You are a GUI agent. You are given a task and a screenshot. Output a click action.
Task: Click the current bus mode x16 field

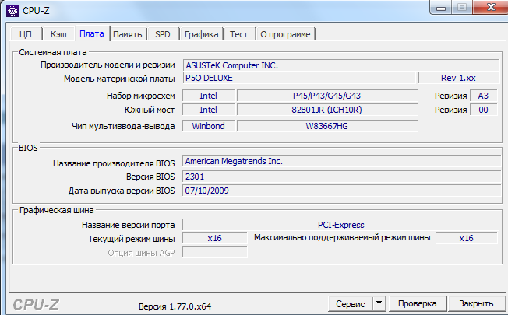pyautogui.click(x=215, y=238)
